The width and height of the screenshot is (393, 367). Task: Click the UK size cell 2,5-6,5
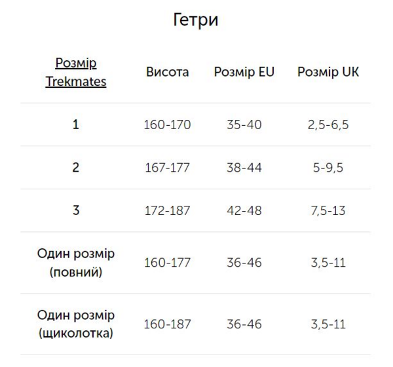click(x=328, y=125)
